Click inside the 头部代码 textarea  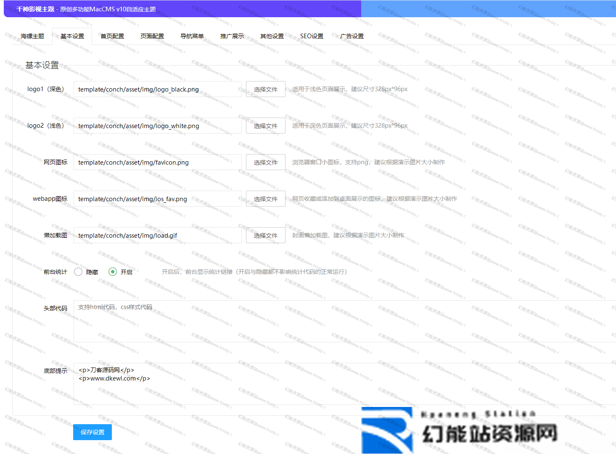point(345,321)
